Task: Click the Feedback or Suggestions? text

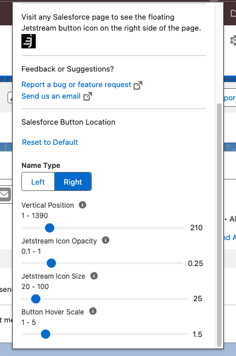Action: [68, 69]
